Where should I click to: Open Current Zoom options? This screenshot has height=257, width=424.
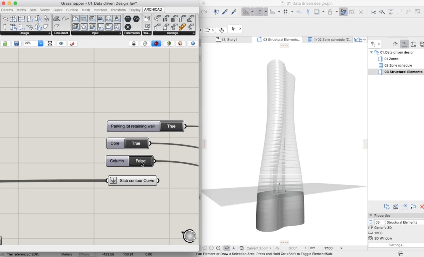[x=259, y=248]
